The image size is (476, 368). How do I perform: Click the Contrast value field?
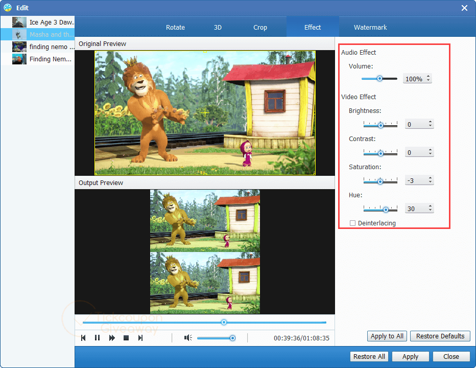416,152
